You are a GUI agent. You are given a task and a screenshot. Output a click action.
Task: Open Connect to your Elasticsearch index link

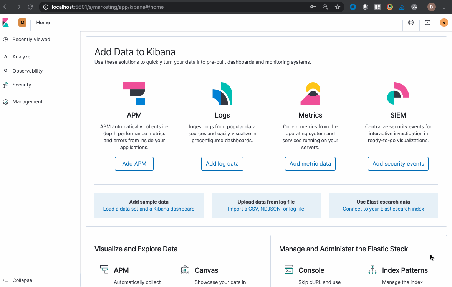coord(383,209)
